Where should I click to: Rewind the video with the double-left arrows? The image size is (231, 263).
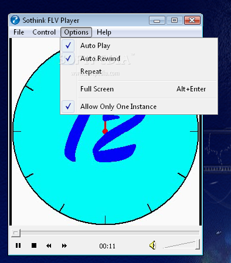coord(49,245)
